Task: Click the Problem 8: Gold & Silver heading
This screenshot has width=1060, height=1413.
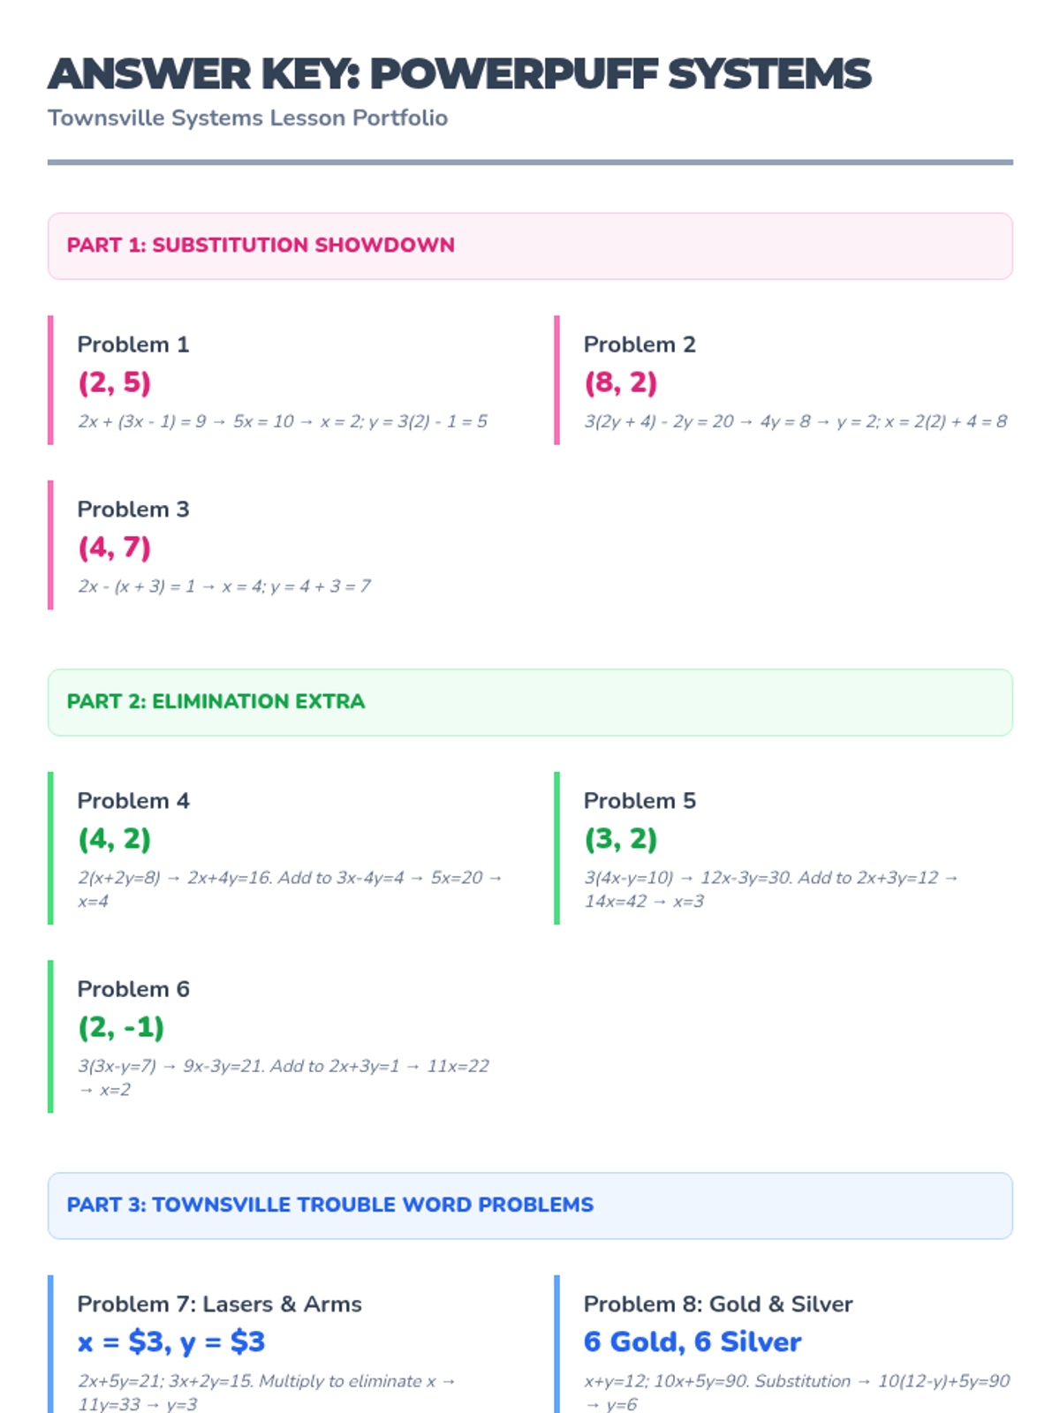Action: (718, 1304)
